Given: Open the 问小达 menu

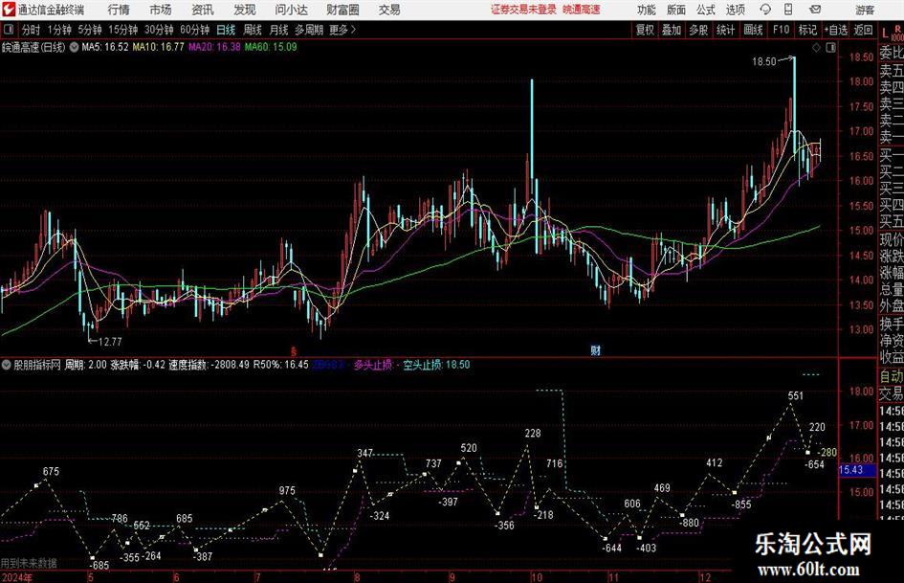Looking at the screenshot, I should point(292,10).
